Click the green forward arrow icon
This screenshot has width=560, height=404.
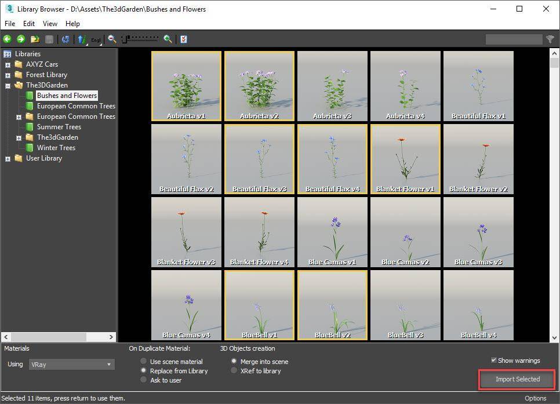[x=21, y=39]
